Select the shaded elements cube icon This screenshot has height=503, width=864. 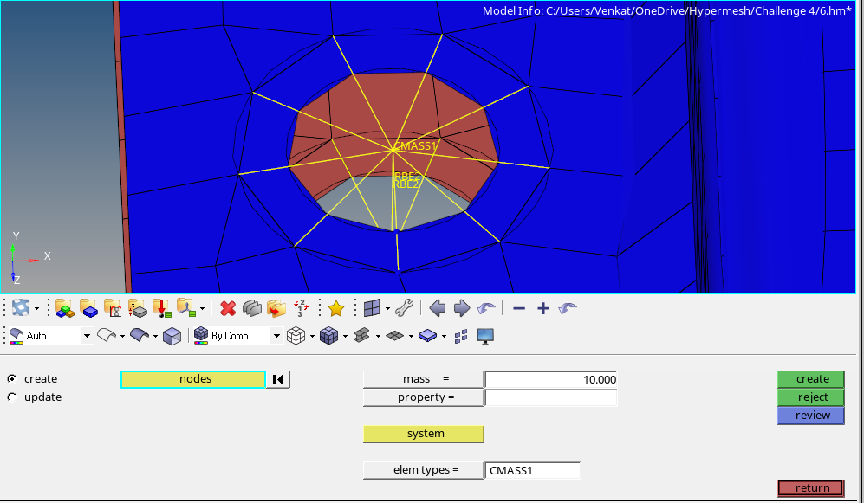pyautogui.click(x=329, y=336)
